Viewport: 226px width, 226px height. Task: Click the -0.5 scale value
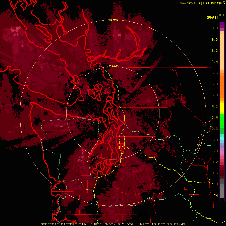[x=214, y=173]
